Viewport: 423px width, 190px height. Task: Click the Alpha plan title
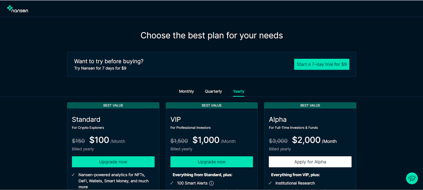278,120
